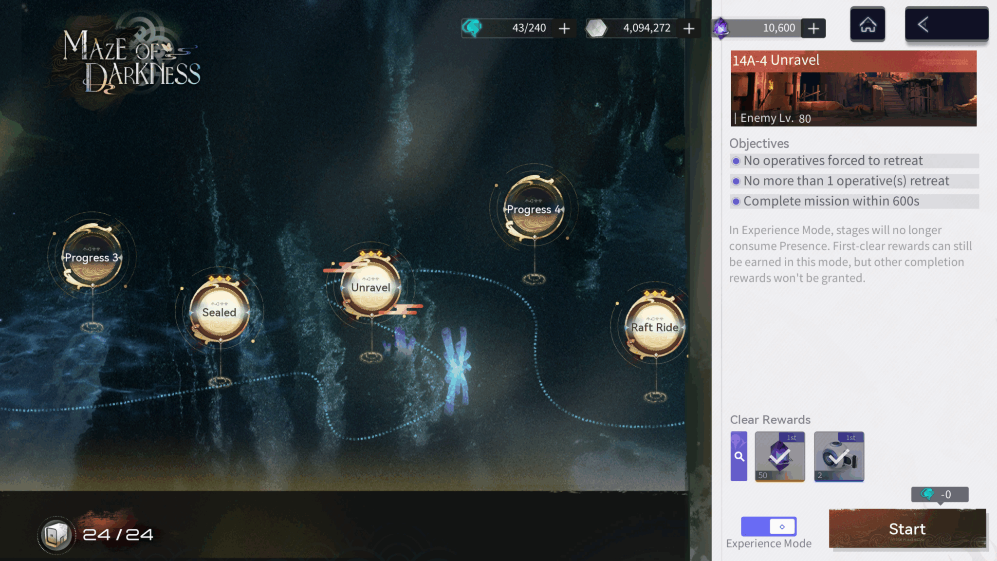
Task: Select the Unravel stage node
Action: point(371,287)
